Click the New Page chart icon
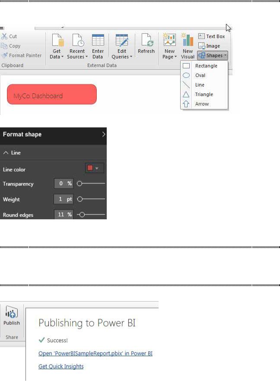The height and width of the screenshot is (381, 280). coord(169,40)
